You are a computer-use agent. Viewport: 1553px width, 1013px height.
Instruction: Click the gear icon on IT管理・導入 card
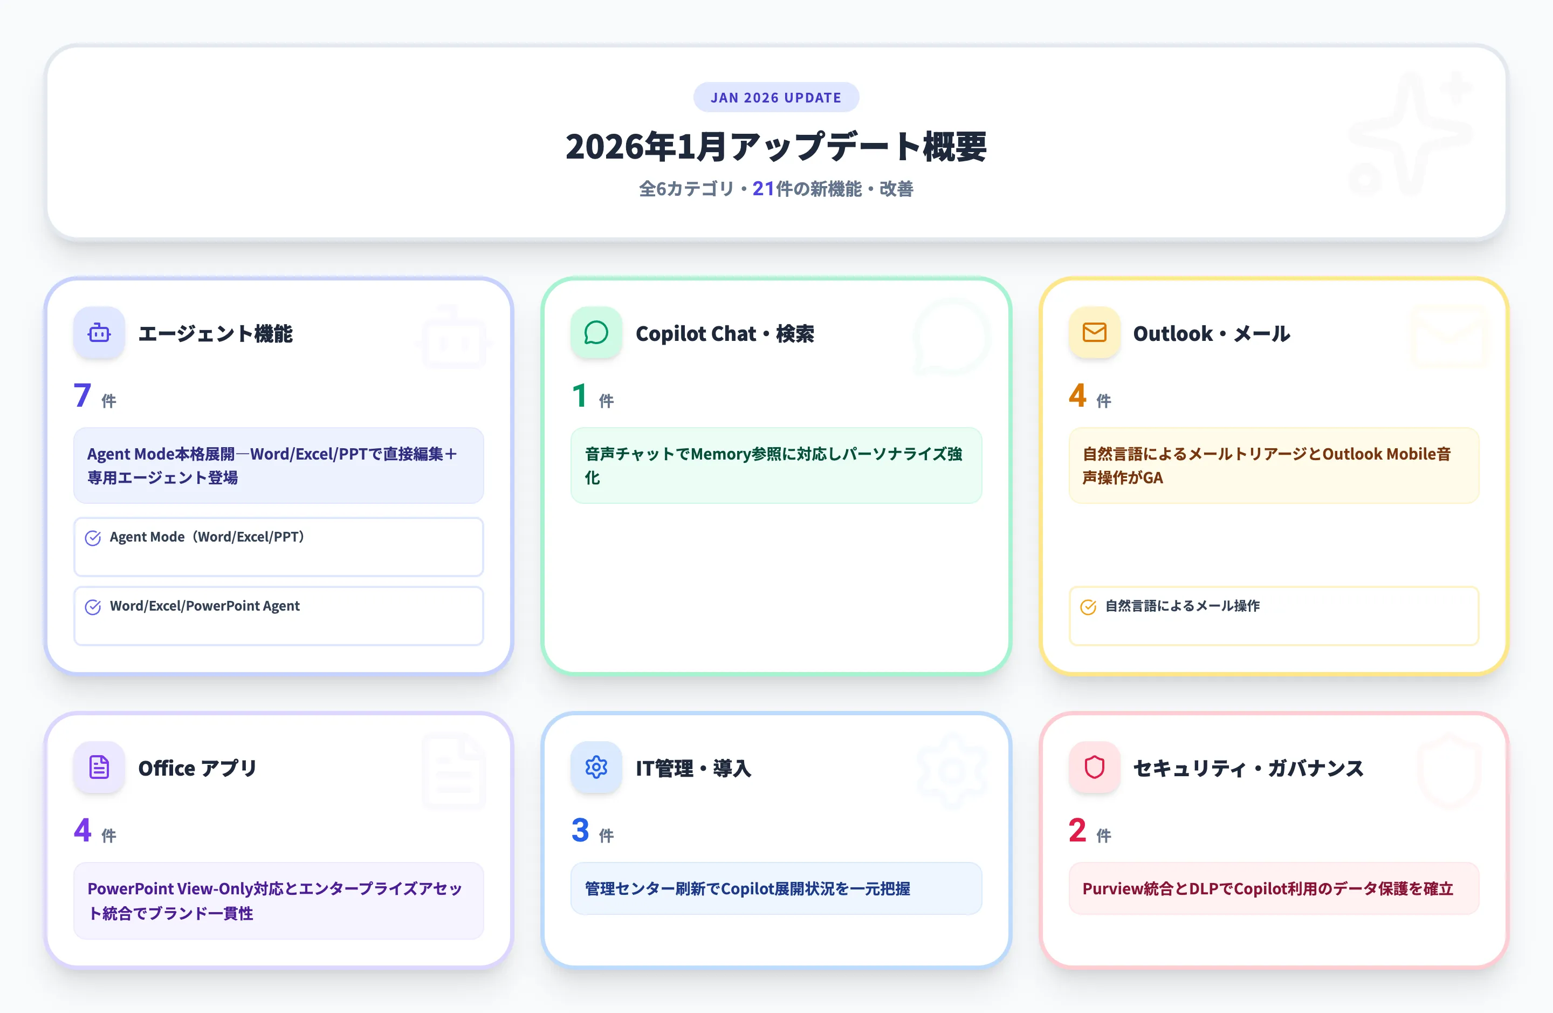596,768
